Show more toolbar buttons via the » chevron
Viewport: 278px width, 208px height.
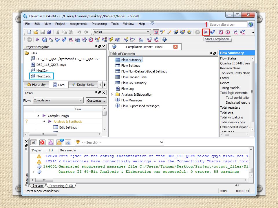[x=253, y=32]
